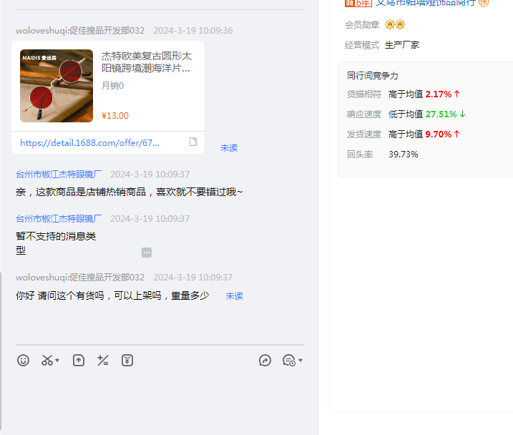Click the copy icon beside product link
This screenshot has width=513, height=435.
pyautogui.click(x=193, y=142)
